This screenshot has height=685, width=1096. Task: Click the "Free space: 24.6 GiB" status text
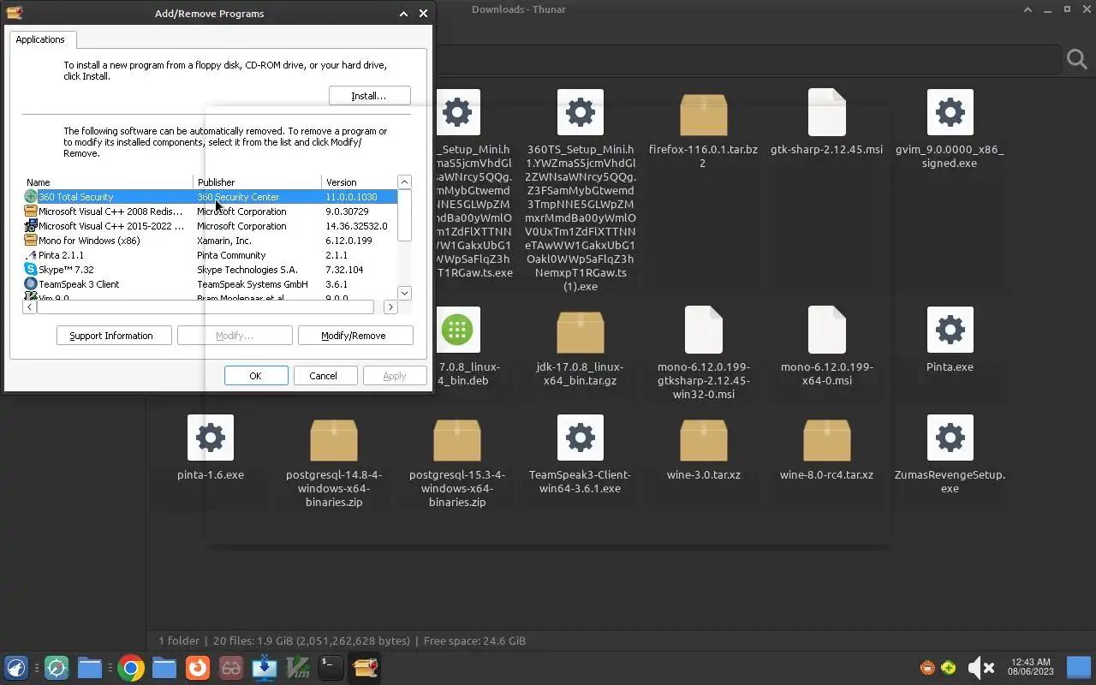coord(474,640)
